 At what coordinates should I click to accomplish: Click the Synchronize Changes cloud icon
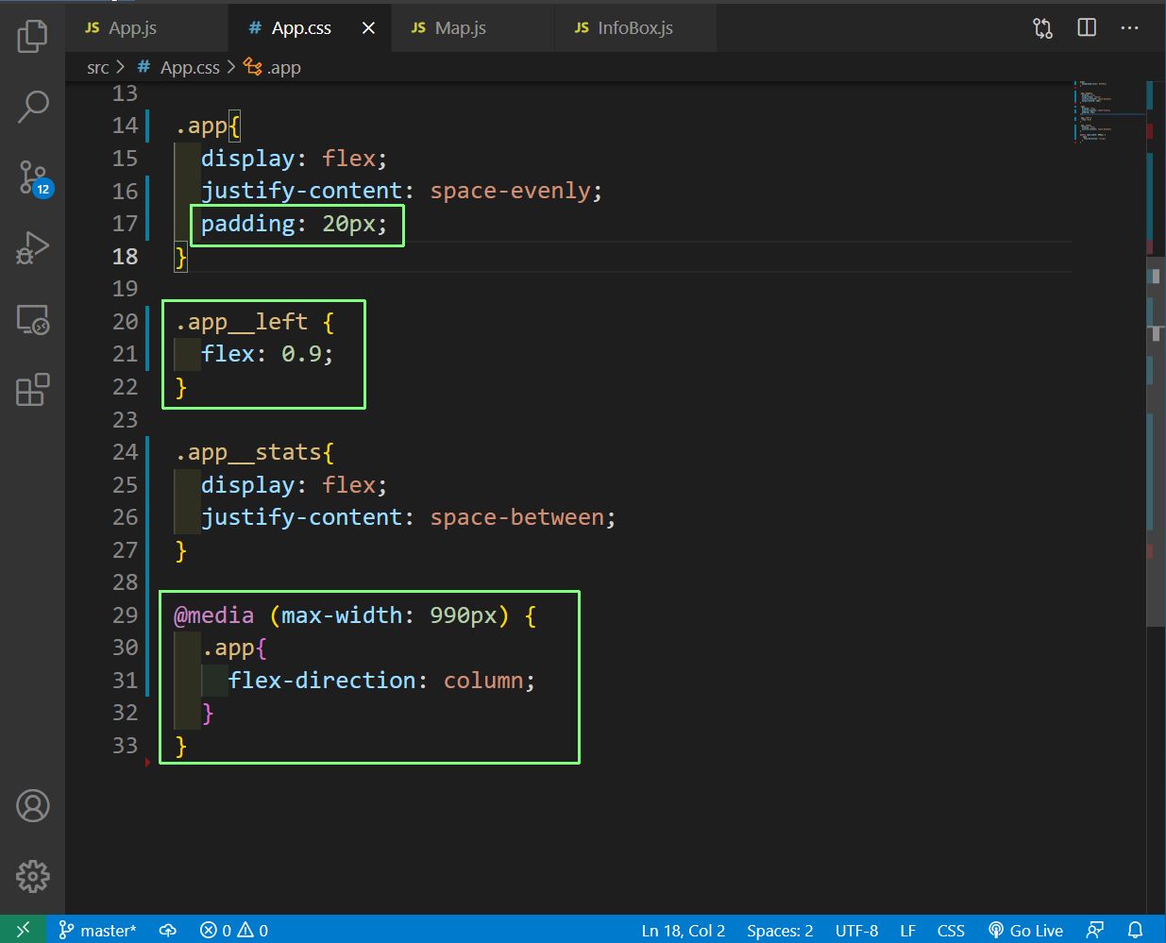point(168,930)
